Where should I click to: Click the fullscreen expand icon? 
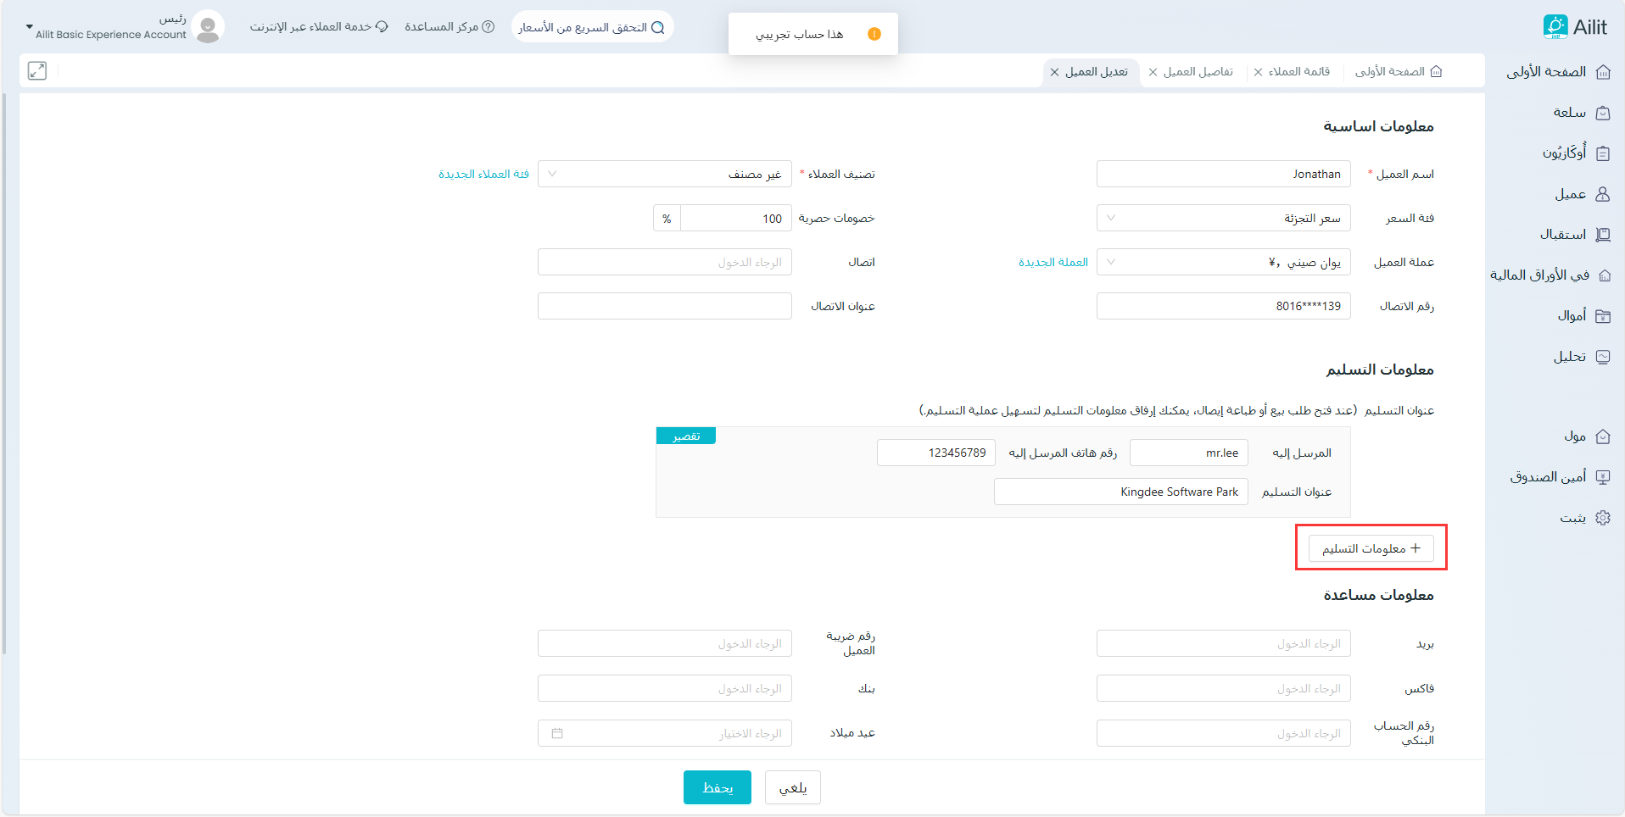click(x=37, y=71)
